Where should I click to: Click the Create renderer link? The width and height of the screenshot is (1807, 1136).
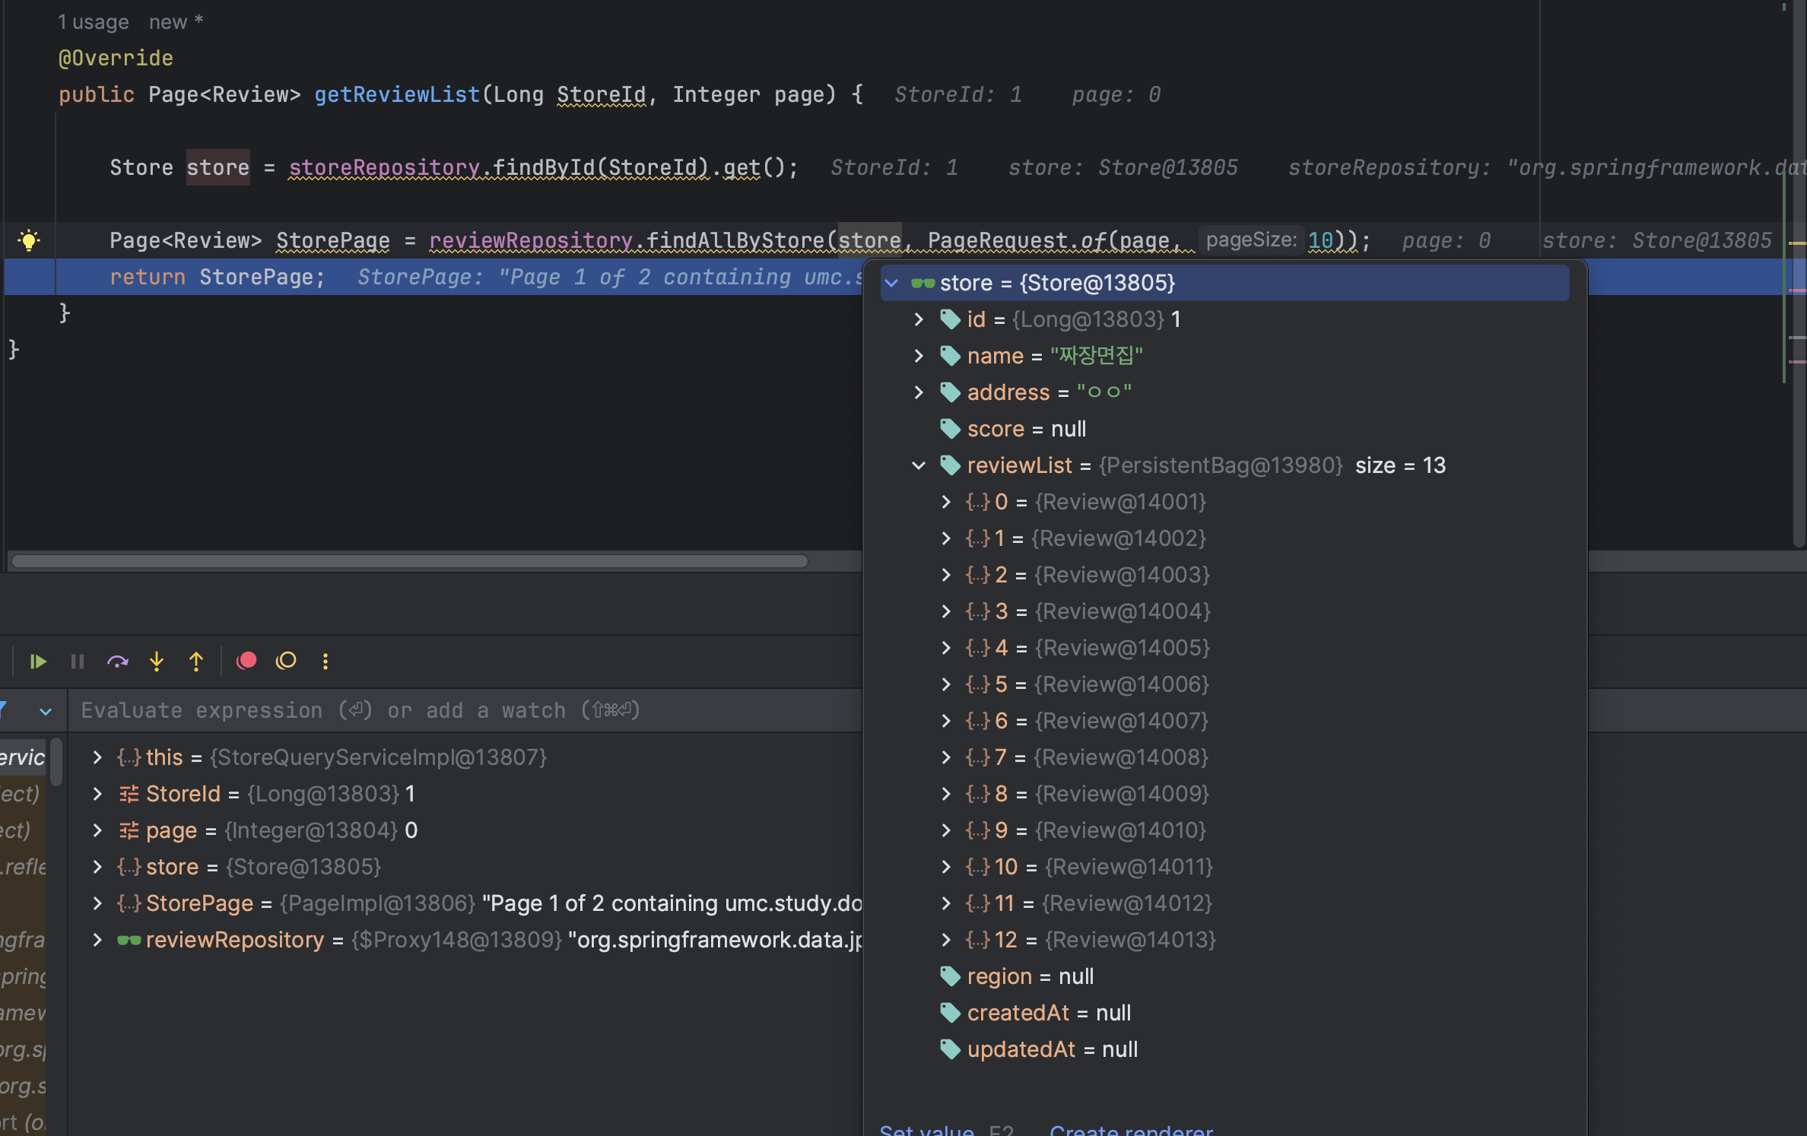(1131, 1130)
